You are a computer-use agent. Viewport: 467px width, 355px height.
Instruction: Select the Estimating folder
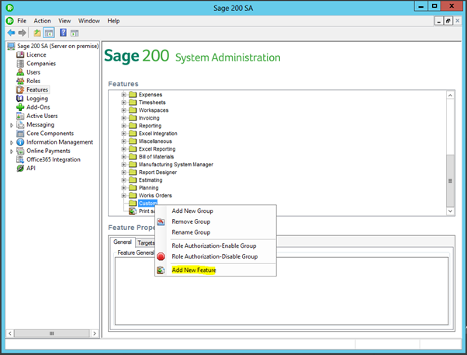150,180
